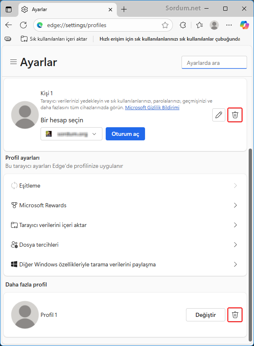Click the back navigation arrow
Image resolution: width=254 pixels, height=346 pixels.
click(x=8, y=25)
